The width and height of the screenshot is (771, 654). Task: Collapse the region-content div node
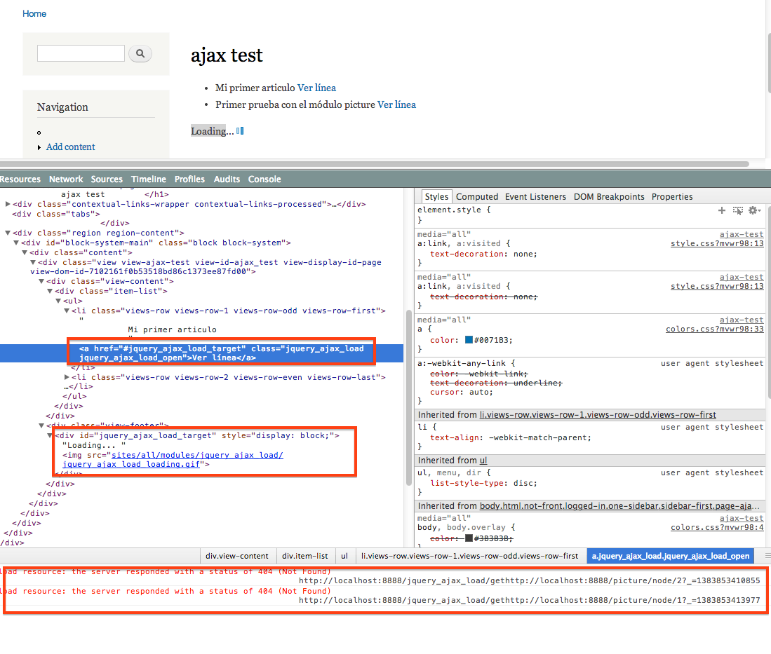pyautogui.click(x=8, y=233)
